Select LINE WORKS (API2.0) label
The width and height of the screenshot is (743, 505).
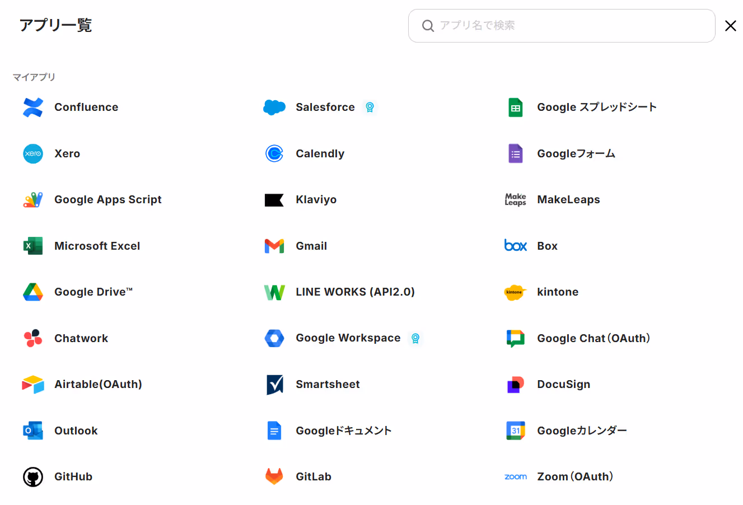pos(356,292)
